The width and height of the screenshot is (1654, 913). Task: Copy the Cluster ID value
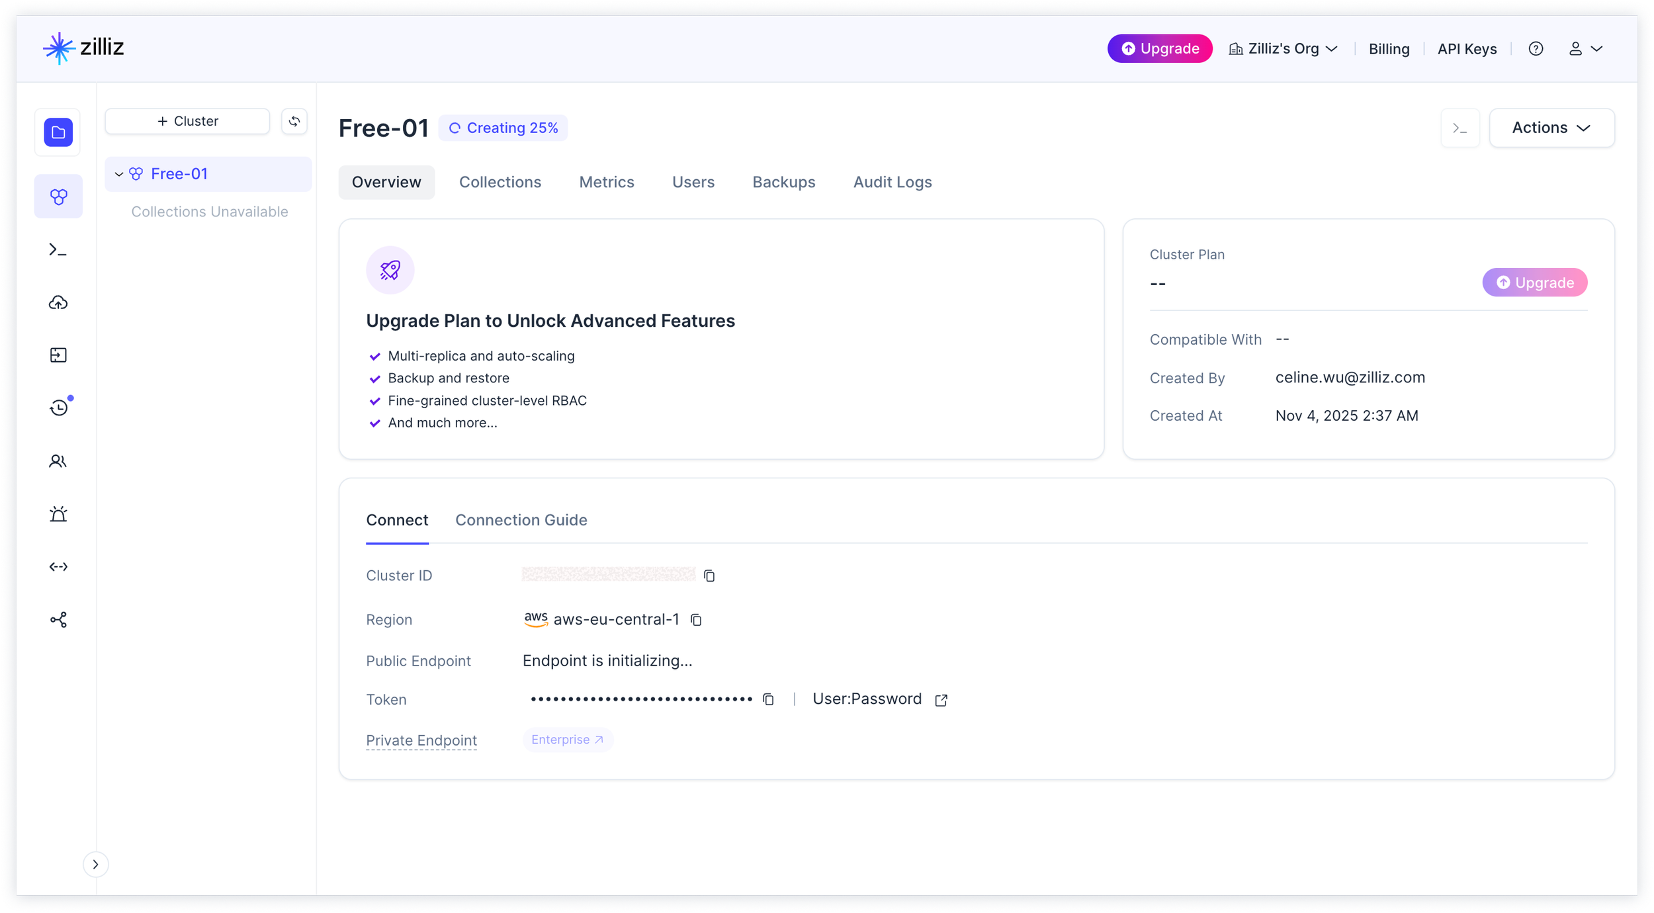709,576
